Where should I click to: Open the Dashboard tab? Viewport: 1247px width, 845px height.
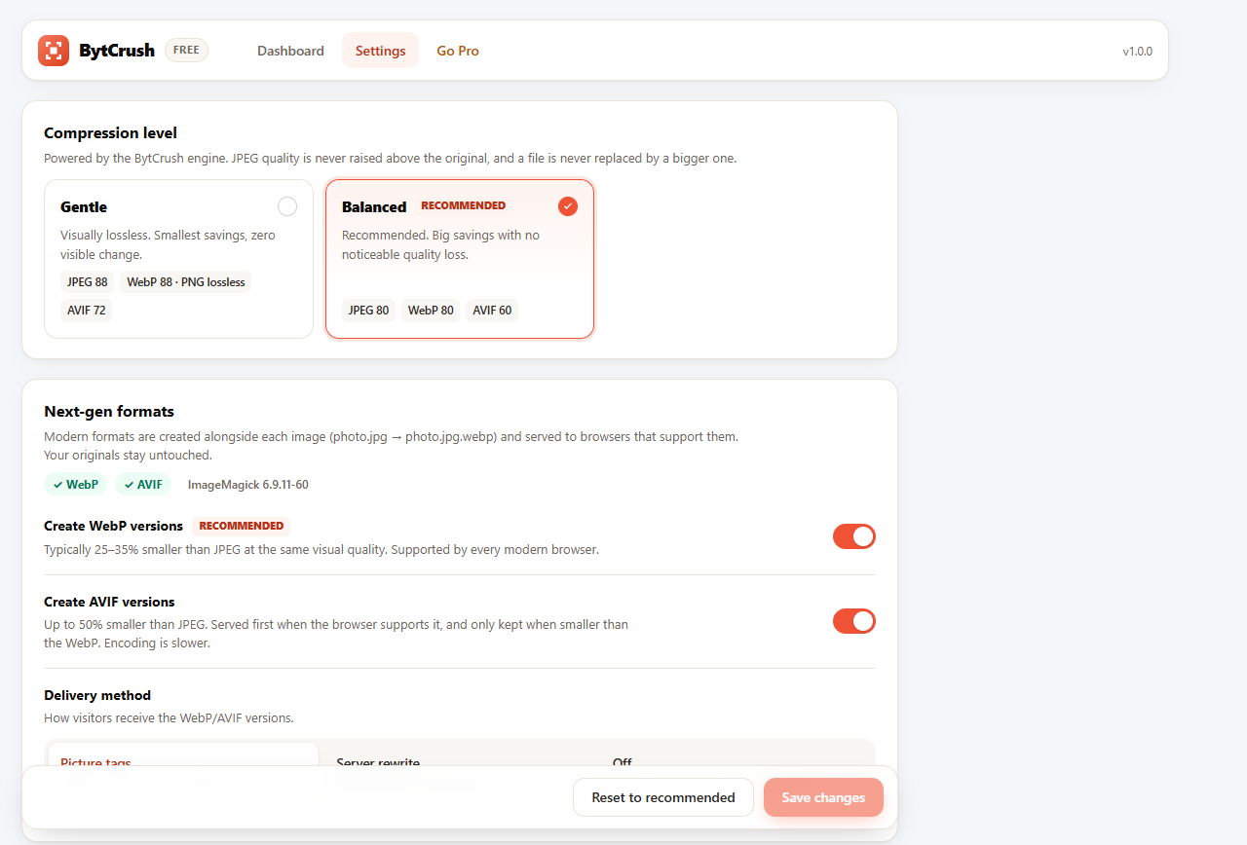click(x=290, y=51)
